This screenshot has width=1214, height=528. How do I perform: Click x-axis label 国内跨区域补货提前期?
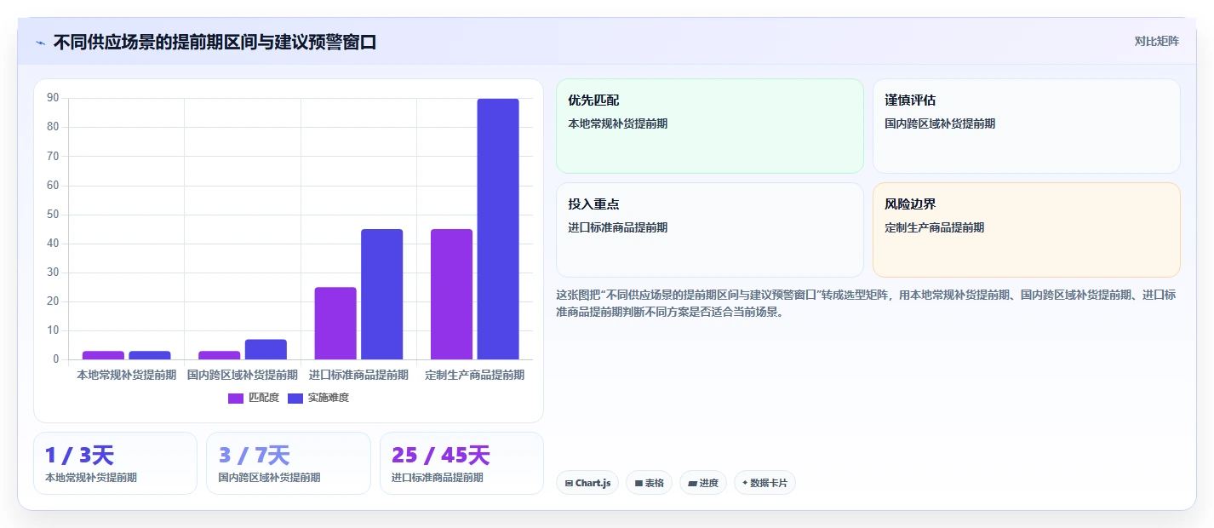tap(243, 375)
